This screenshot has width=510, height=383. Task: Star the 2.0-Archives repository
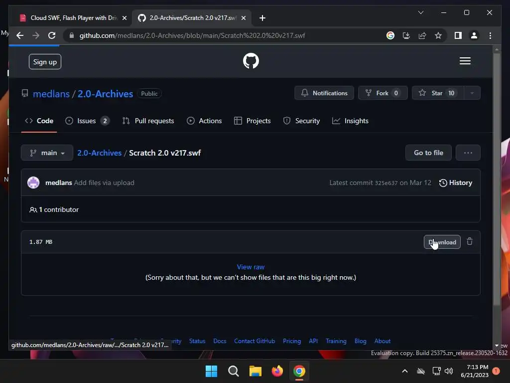click(x=438, y=93)
